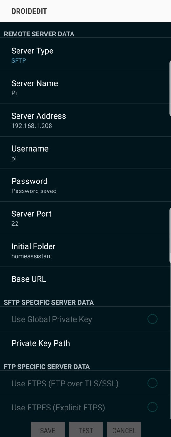Click the FTP Specific Server Data header
This screenshot has height=437, width=171.
(x=47, y=367)
